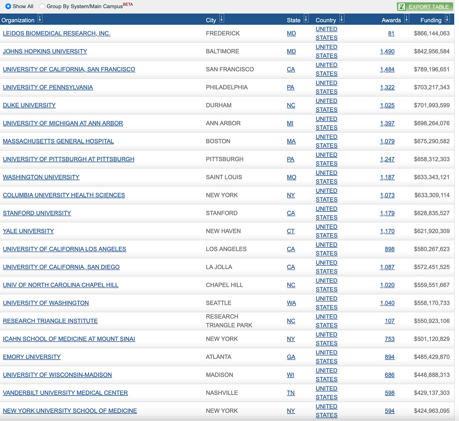Open Yale University link

(29, 231)
